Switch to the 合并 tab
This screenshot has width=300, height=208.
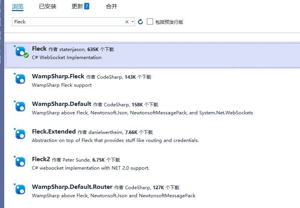112,7
